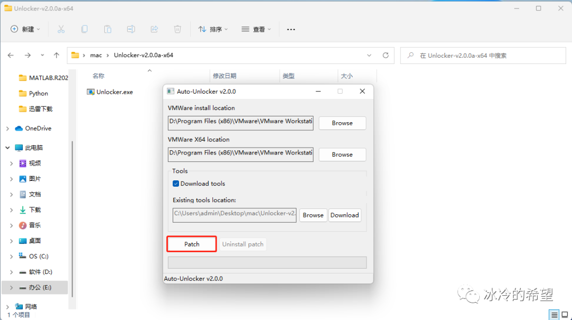Click the Cut scissors icon in toolbar
The width and height of the screenshot is (572, 320).
tap(61, 29)
